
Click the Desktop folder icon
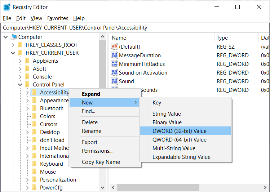click(35, 132)
